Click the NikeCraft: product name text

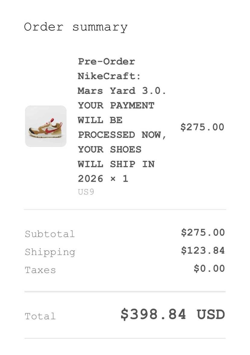pos(109,76)
